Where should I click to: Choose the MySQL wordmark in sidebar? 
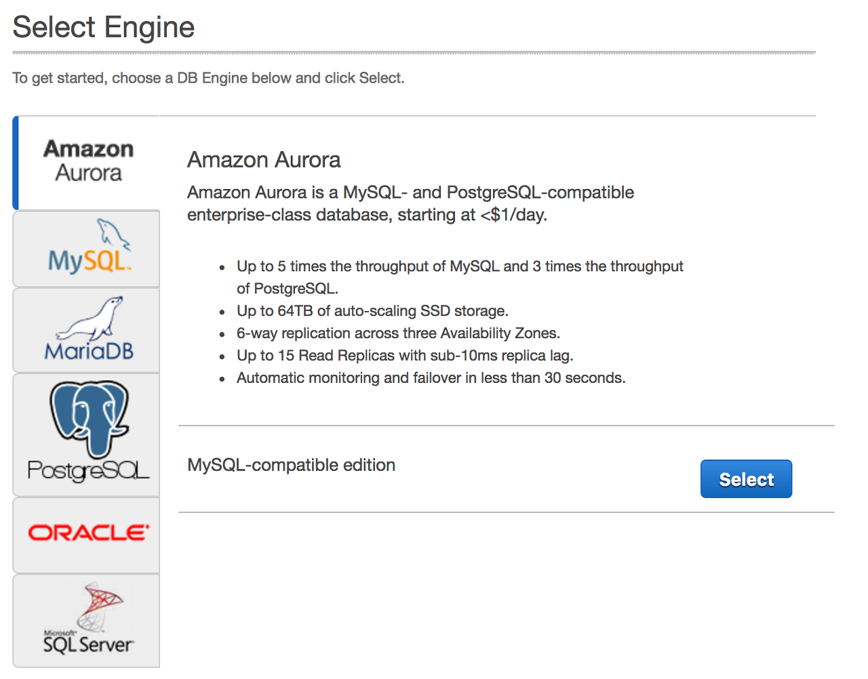(x=89, y=261)
